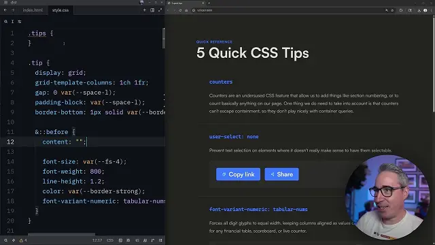
Task: Split the editor pane
Action: pyautogui.click(x=152, y=10)
